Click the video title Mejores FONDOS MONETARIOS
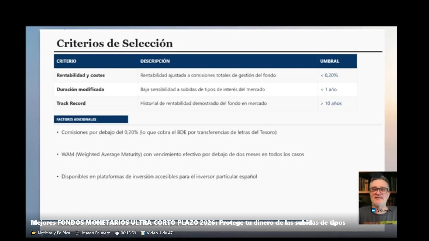This screenshot has height=241, width=429. (188, 223)
